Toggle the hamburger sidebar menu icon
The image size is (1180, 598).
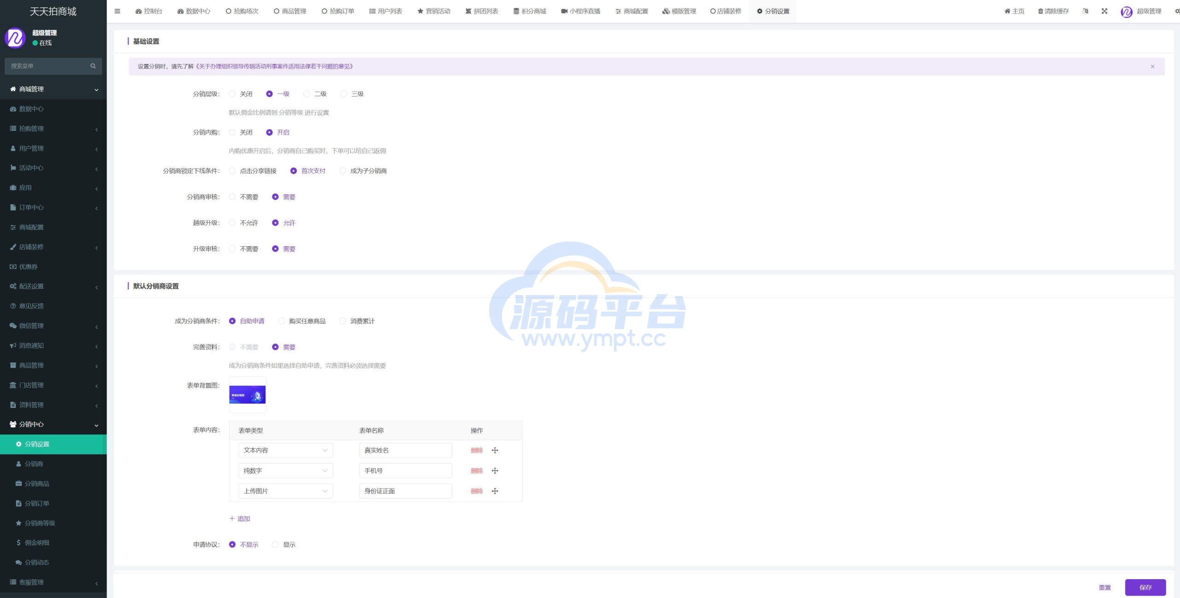(118, 11)
